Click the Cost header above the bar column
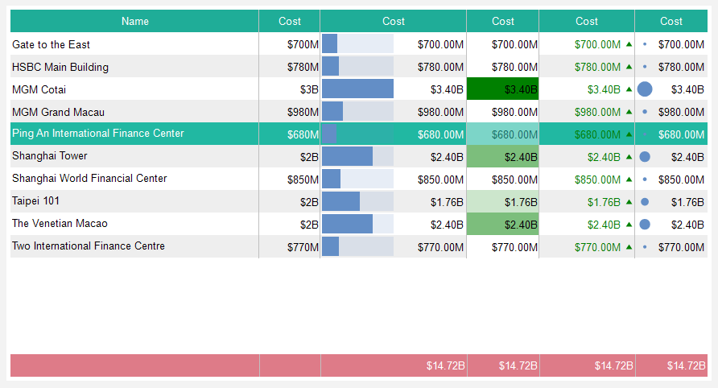Screen dimensions: 718x388 pyautogui.click(x=394, y=21)
